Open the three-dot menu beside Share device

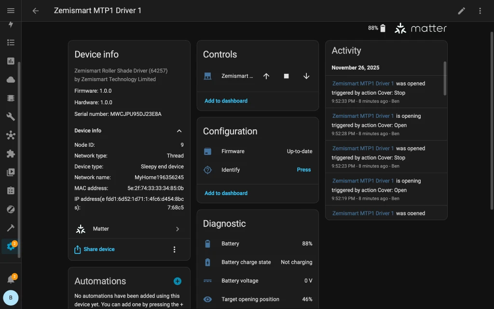[x=174, y=249]
